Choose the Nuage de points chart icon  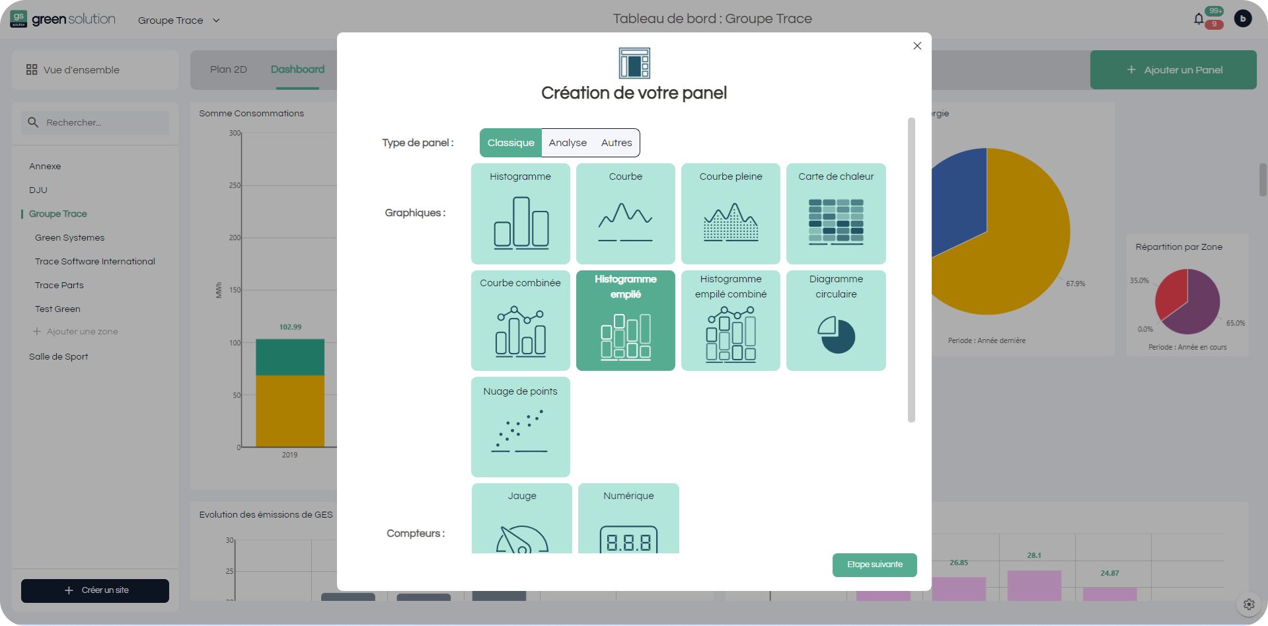[x=520, y=426]
